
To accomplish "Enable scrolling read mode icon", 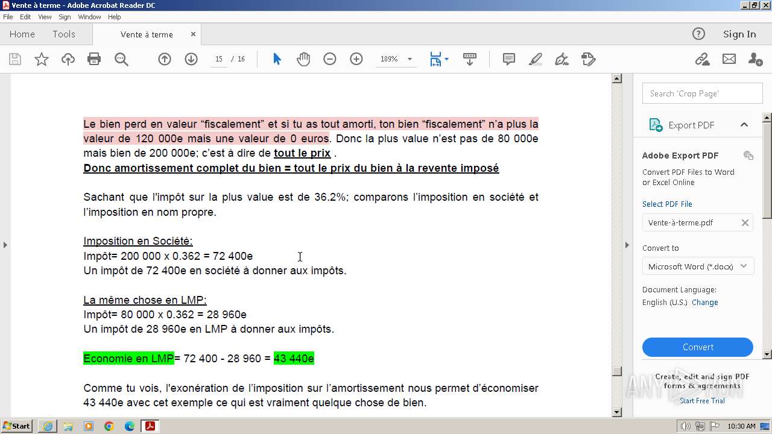I will [x=470, y=59].
